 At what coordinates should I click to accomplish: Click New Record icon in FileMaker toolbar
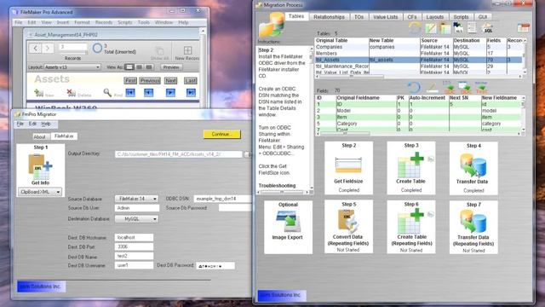click(x=187, y=50)
